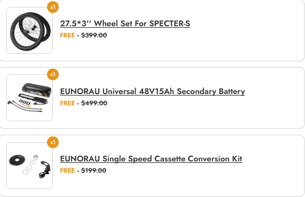Visit EUNORAU Single Speed Cassette Conversion Kit
The height and width of the screenshot is (197, 305).
tap(151, 159)
